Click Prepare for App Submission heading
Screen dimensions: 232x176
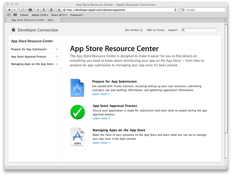pyautogui.click(x=114, y=82)
